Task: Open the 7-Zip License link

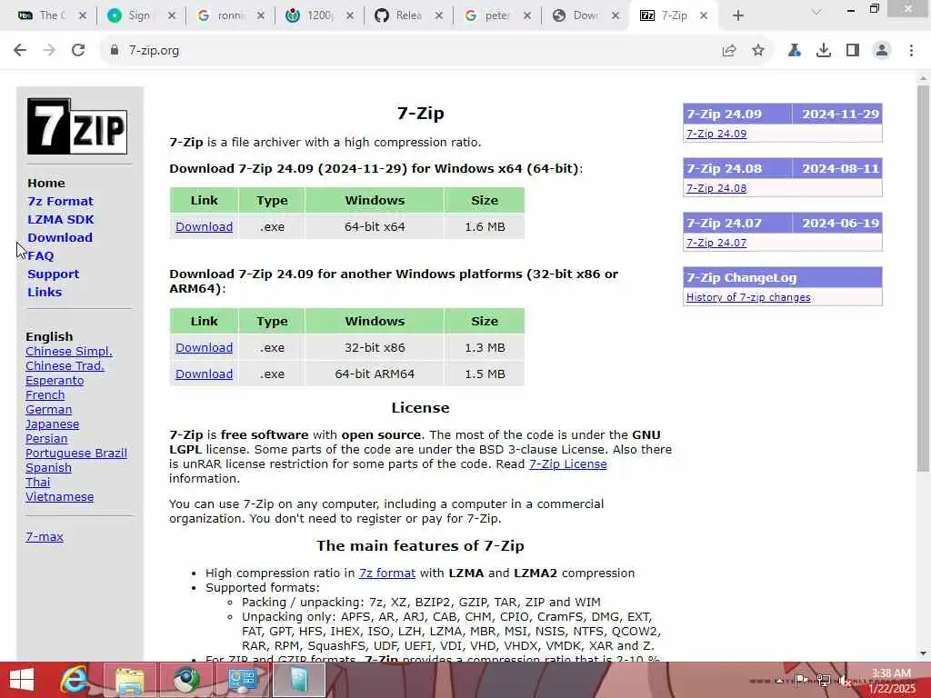Action: pyautogui.click(x=567, y=464)
